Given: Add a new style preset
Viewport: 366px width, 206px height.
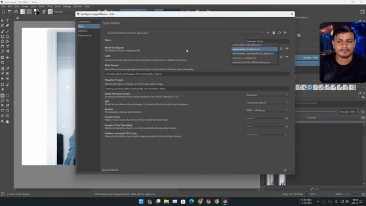Looking at the screenshot, I should 268,33.
